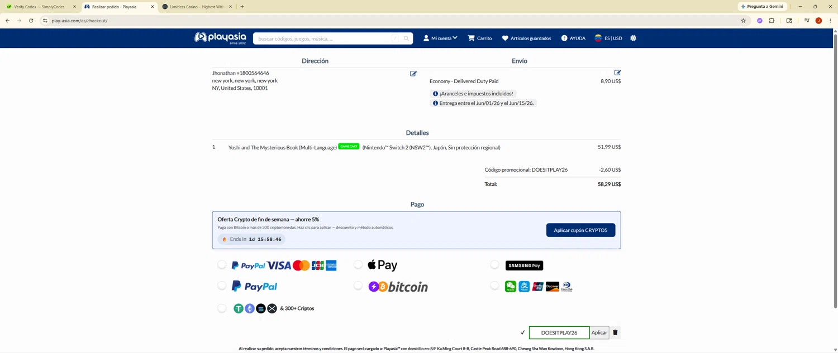Expand the Mi cuenta dropdown
Image resolution: width=838 pixels, height=353 pixels.
[x=440, y=38]
